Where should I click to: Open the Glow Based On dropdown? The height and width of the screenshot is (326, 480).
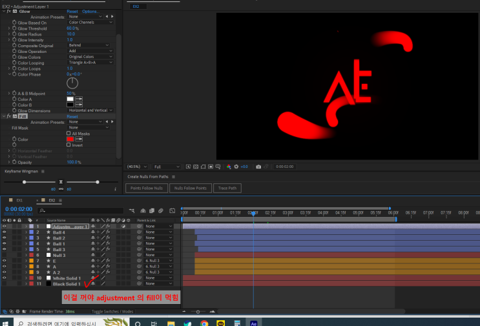coord(90,23)
